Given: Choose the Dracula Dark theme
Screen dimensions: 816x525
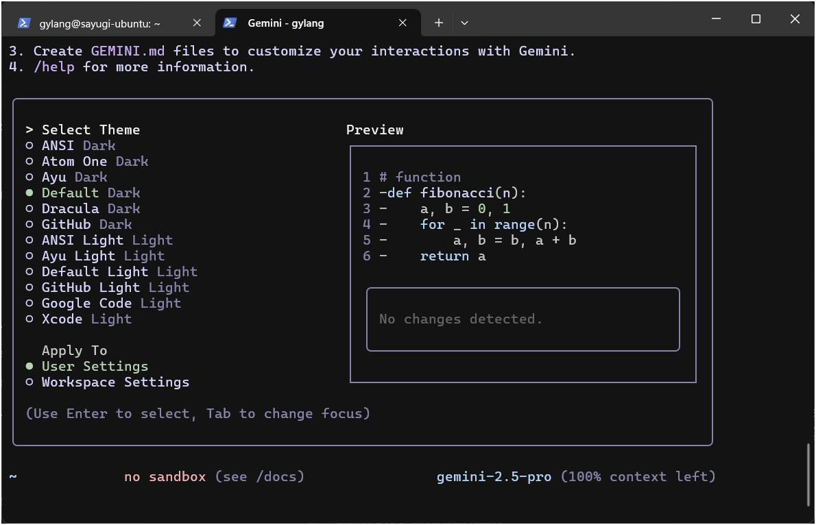Looking at the screenshot, I should 91,208.
